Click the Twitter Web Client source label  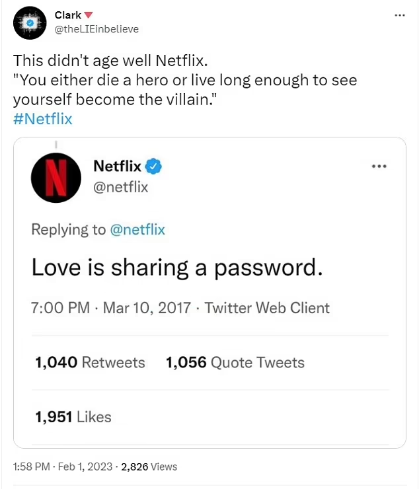(267, 307)
